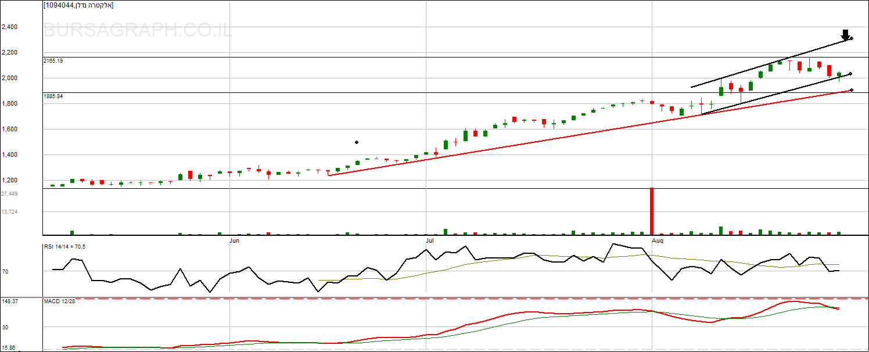Click the tall red volume spike bar
This screenshot has width=869, height=352.
[x=652, y=211]
